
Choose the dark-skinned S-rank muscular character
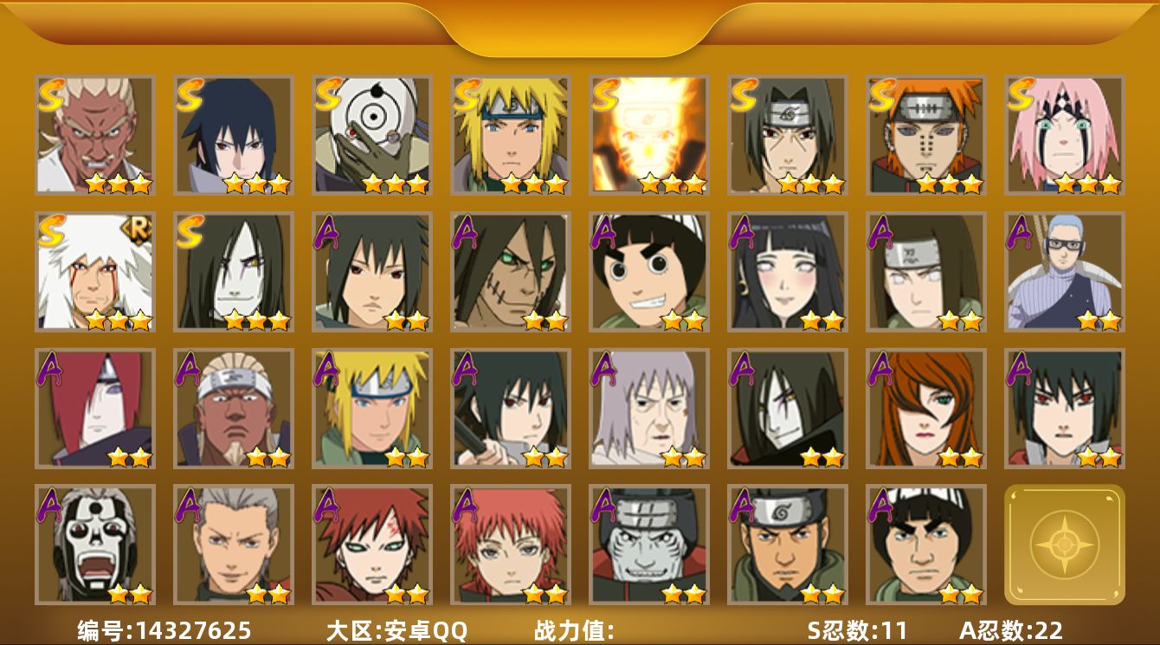(95, 134)
